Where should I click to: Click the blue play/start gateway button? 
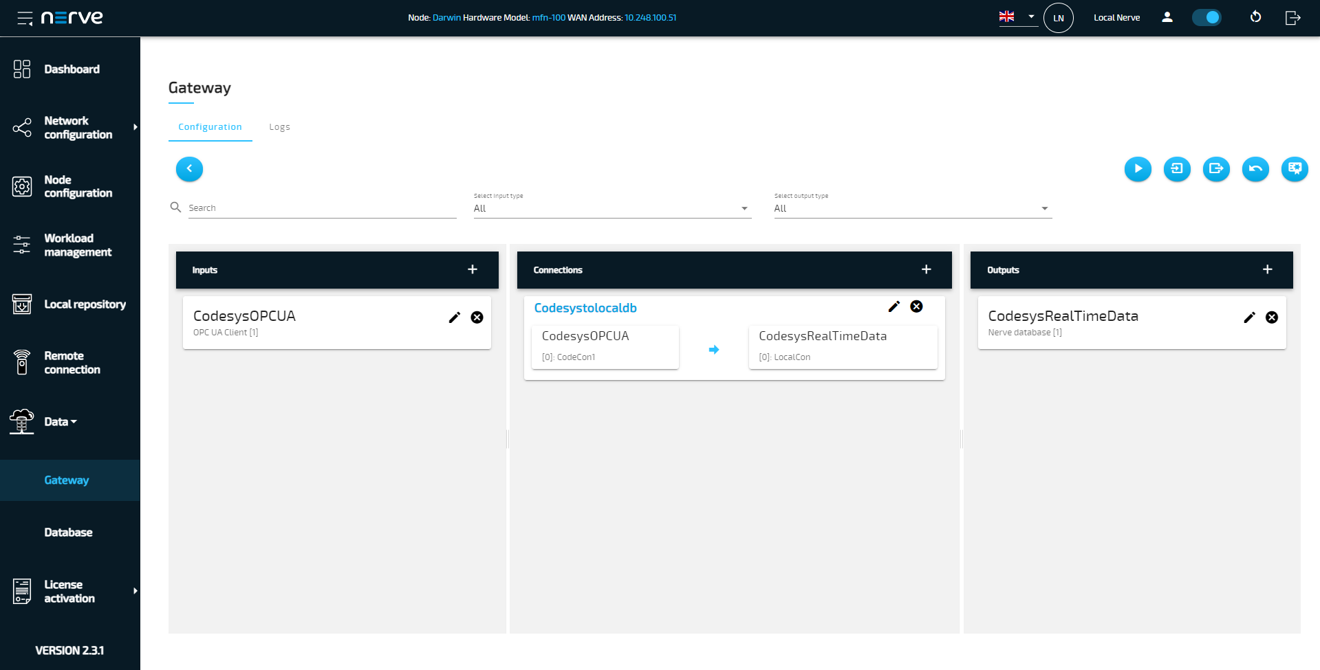coord(1138,169)
